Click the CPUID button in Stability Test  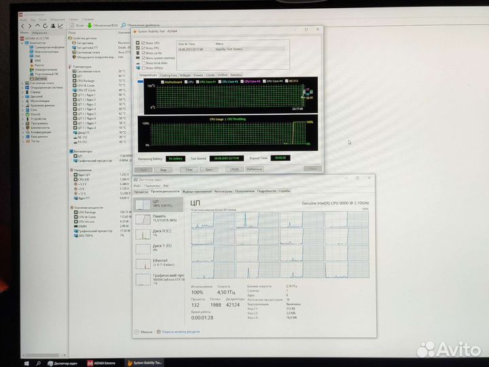[234, 169]
